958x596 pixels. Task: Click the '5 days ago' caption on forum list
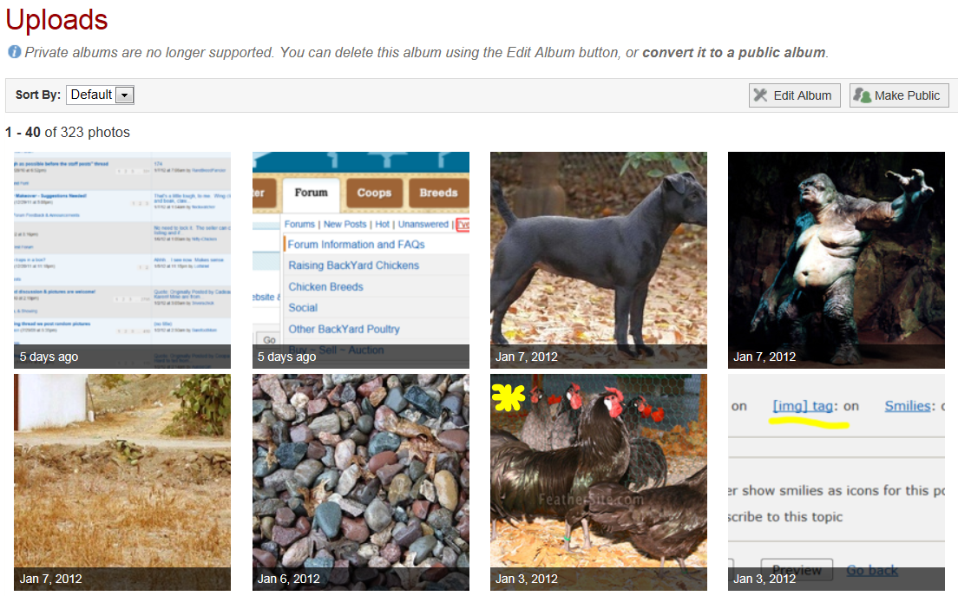[49, 357]
